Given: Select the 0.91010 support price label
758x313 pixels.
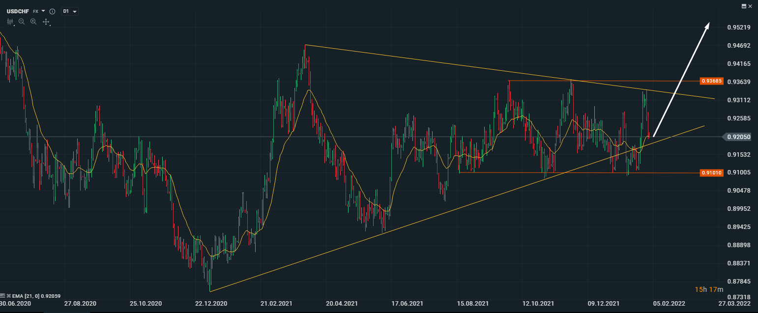Looking at the screenshot, I should click(x=711, y=172).
